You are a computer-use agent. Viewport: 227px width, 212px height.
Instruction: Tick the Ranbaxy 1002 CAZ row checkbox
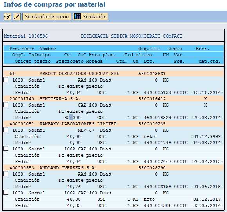point(6,149)
